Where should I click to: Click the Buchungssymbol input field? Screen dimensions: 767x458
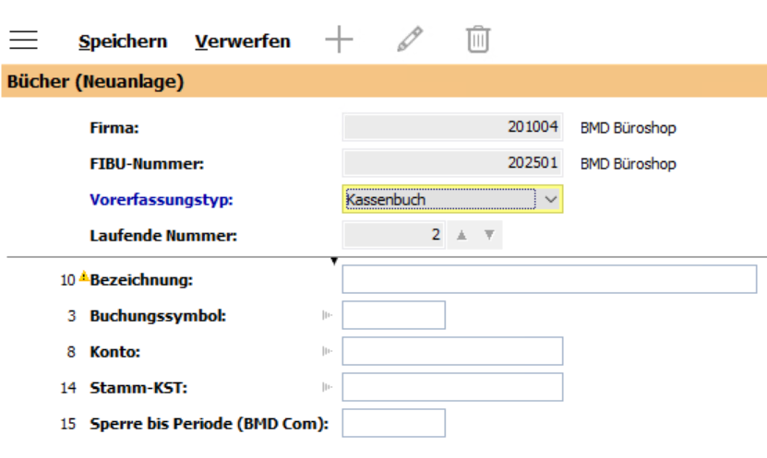point(394,315)
